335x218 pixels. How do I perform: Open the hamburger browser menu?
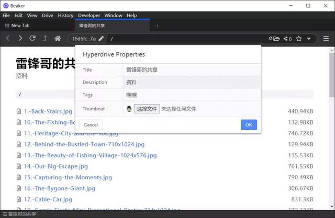pos(326,39)
